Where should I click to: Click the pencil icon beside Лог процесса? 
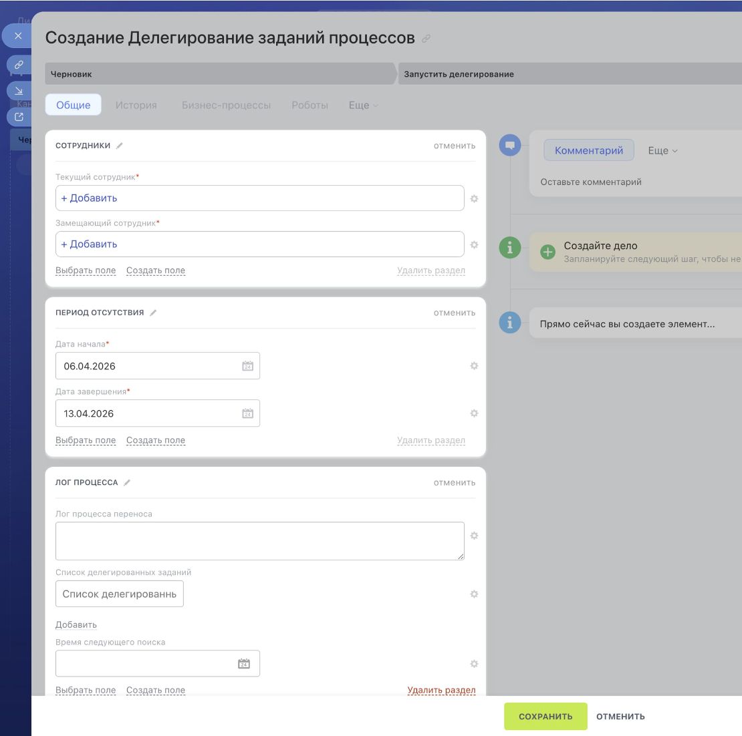(x=127, y=482)
